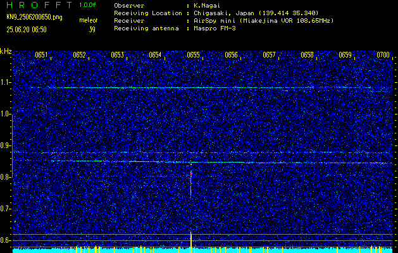This screenshot has height=253, width=398.
Task: Click the 0.6 frequency axis label
Action: tap(5, 240)
